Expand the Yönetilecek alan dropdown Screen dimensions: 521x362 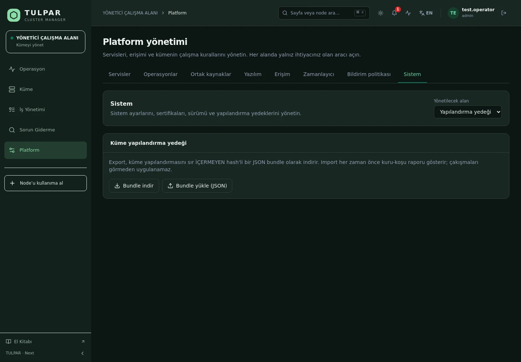(x=468, y=112)
